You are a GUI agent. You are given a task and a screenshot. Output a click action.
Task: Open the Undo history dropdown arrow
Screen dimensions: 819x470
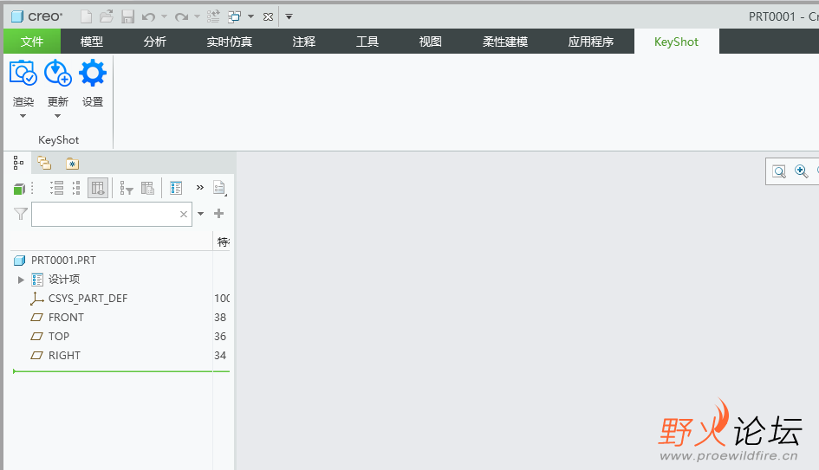click(x=164, y=16)
